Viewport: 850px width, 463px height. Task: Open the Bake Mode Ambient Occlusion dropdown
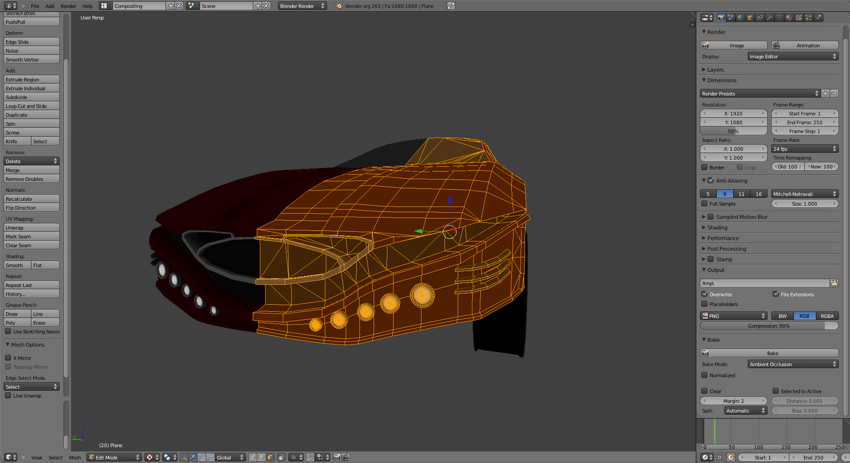click(x=793, y=364)
